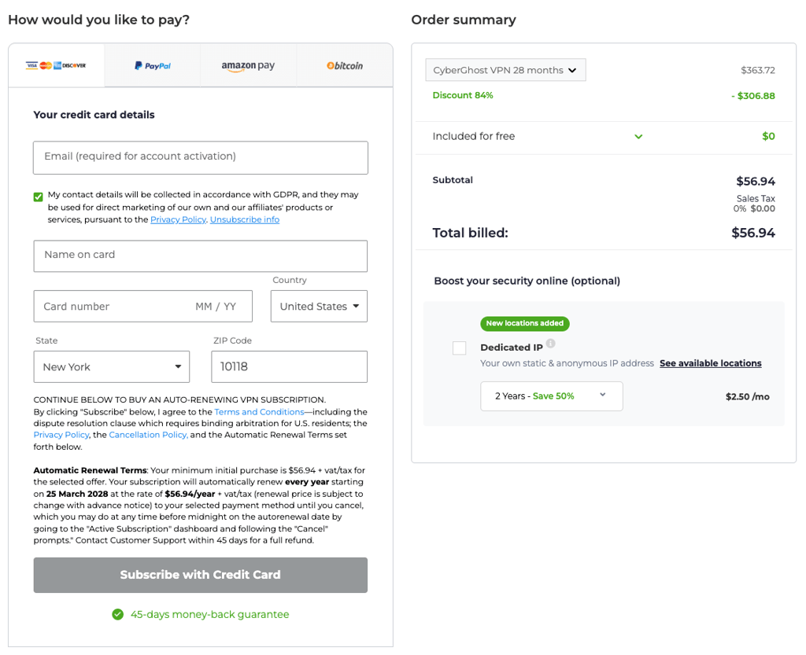The width and height of the screenshot is (806, 655).
Task: Click the Email input field
Action: point(201,157)
